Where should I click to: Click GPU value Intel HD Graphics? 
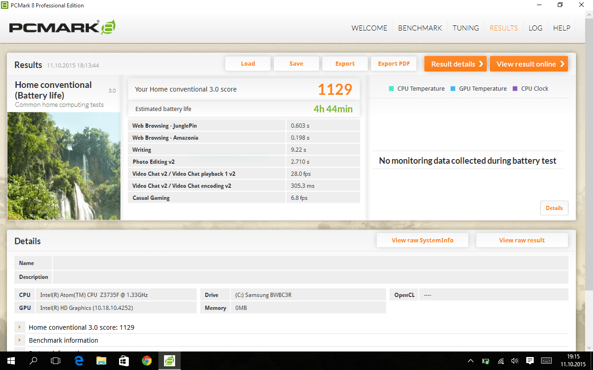click(x=87, y=308)
